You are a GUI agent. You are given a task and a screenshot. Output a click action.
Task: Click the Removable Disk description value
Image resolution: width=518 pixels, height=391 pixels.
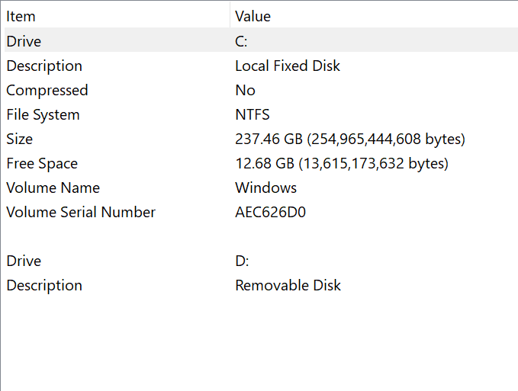tap(288, 285)
